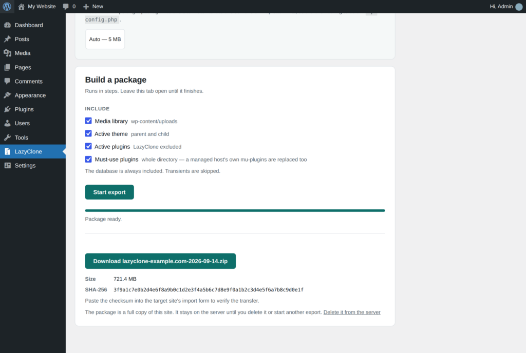Screen dimensions: 526x353
Task: Click the plus icon next to New
Action: pos(86,6)
